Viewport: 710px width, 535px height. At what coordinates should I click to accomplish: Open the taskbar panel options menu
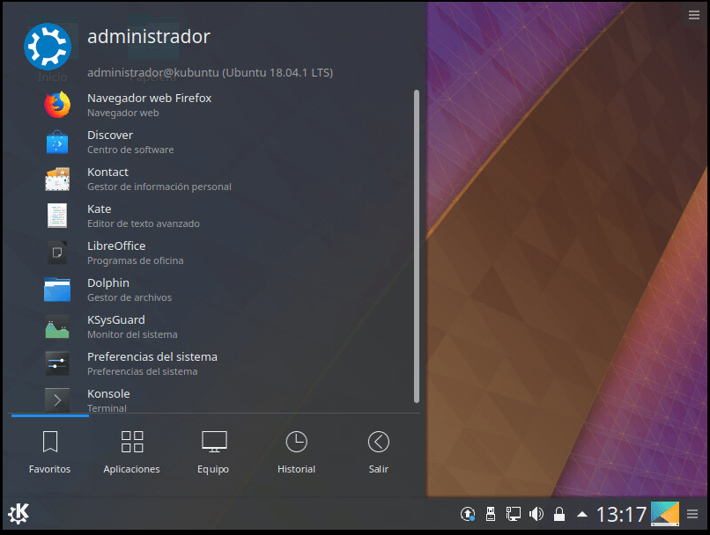click(x=692, y=513)
